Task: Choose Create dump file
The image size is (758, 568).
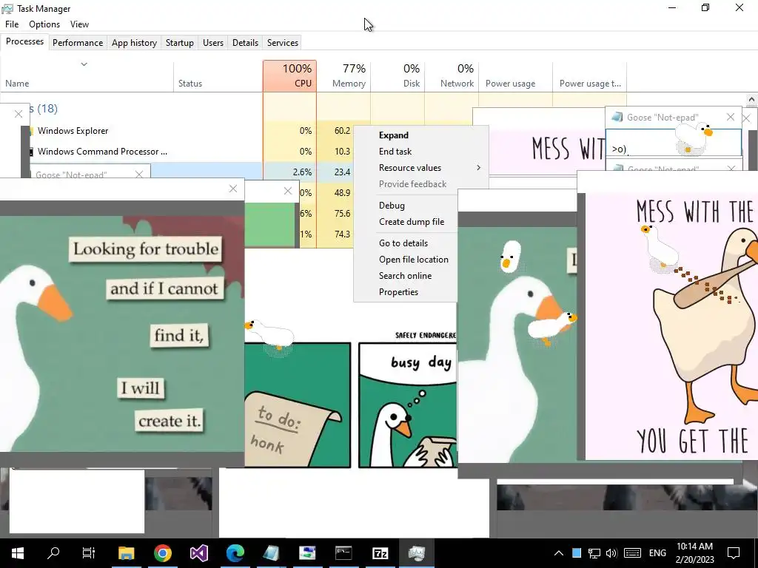Action: tap(406, 222)
